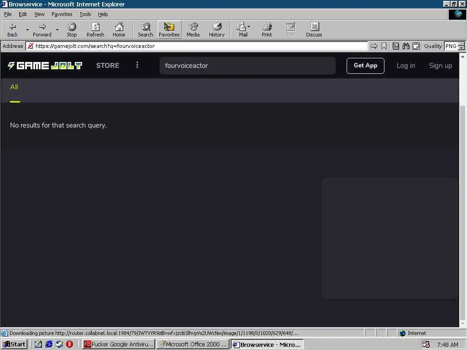Click the Game Jolt logo
467x350 pixels.
coord(45,66)
